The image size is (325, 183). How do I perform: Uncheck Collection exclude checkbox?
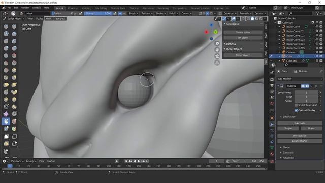tap(313, 22)
